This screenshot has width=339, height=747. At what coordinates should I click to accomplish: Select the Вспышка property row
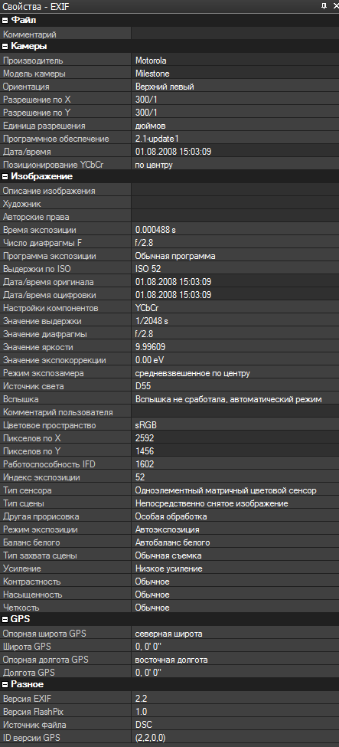(170, 399)
